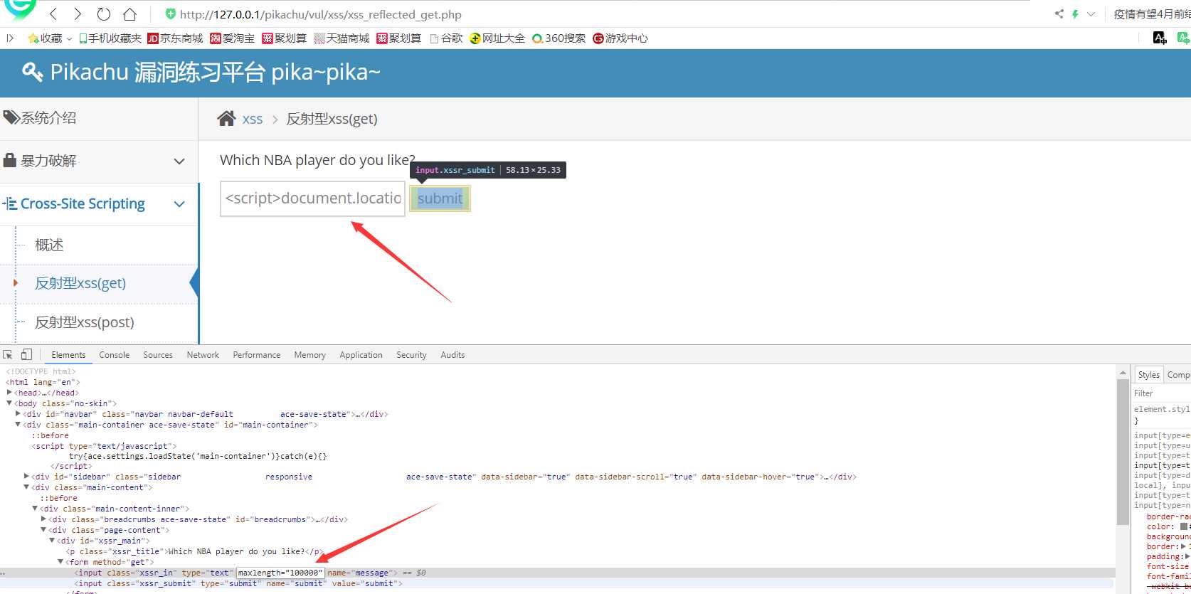Viewport: 1191px width, 594px height.
Task: Open the 京东商城 bookmark
Action: 175,38
